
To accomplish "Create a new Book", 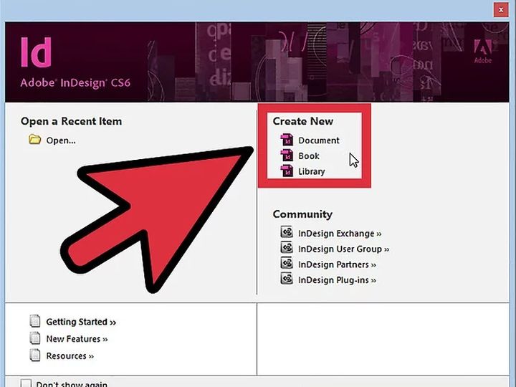I will click(309, 156).
